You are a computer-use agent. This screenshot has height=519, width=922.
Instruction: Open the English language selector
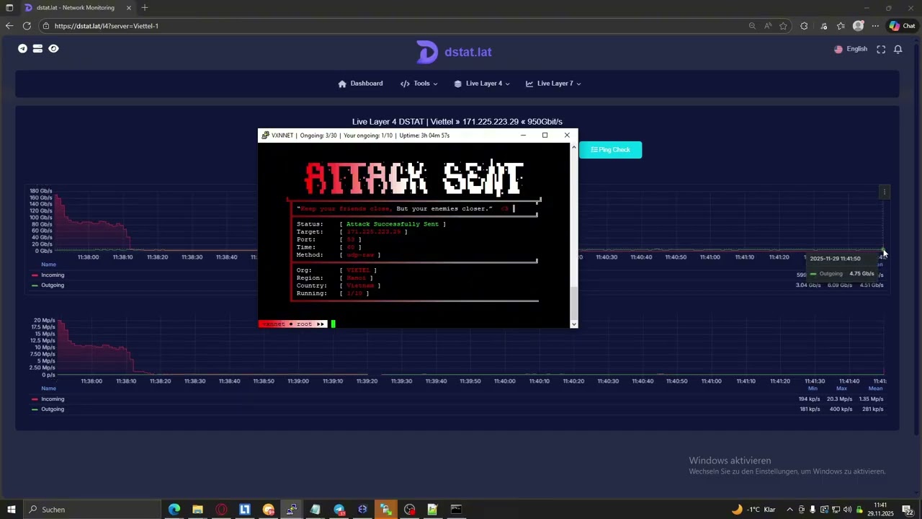coord(851,49)
